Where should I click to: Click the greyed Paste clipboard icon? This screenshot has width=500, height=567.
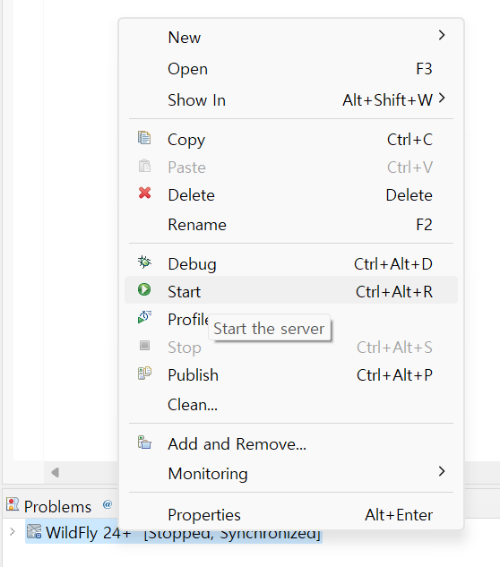(144, 166)
